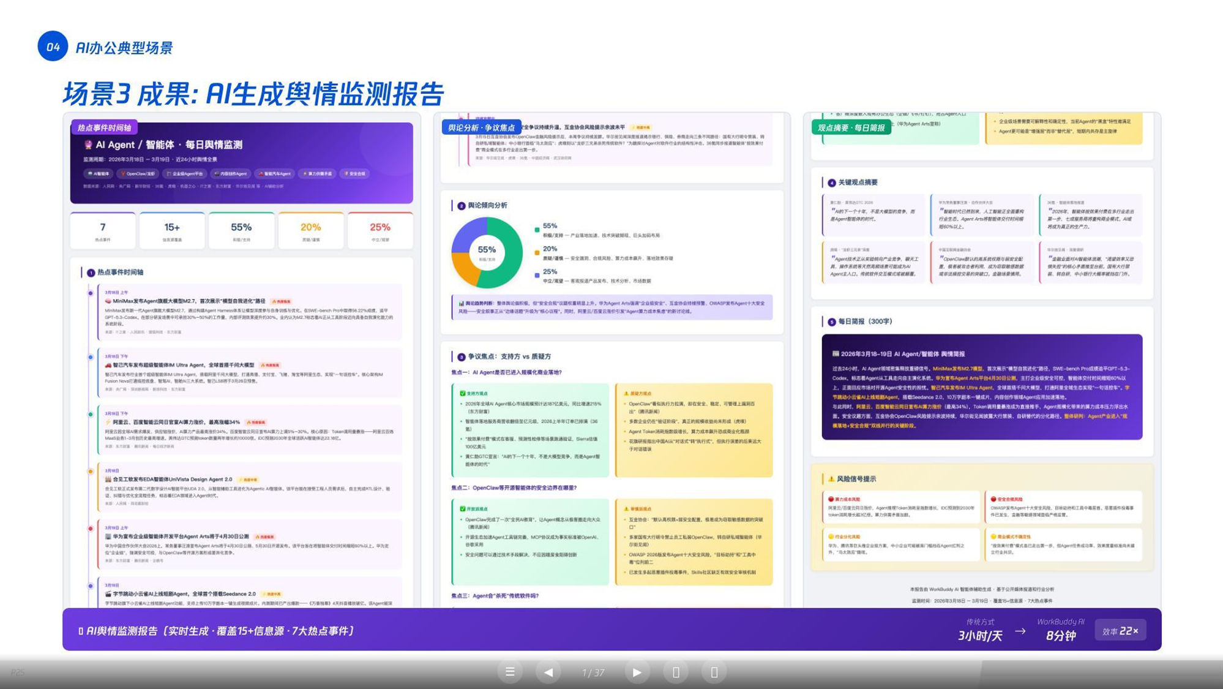Click the rightmost bottom bar control button
The image size is (1223, 689).
point(714,672)
